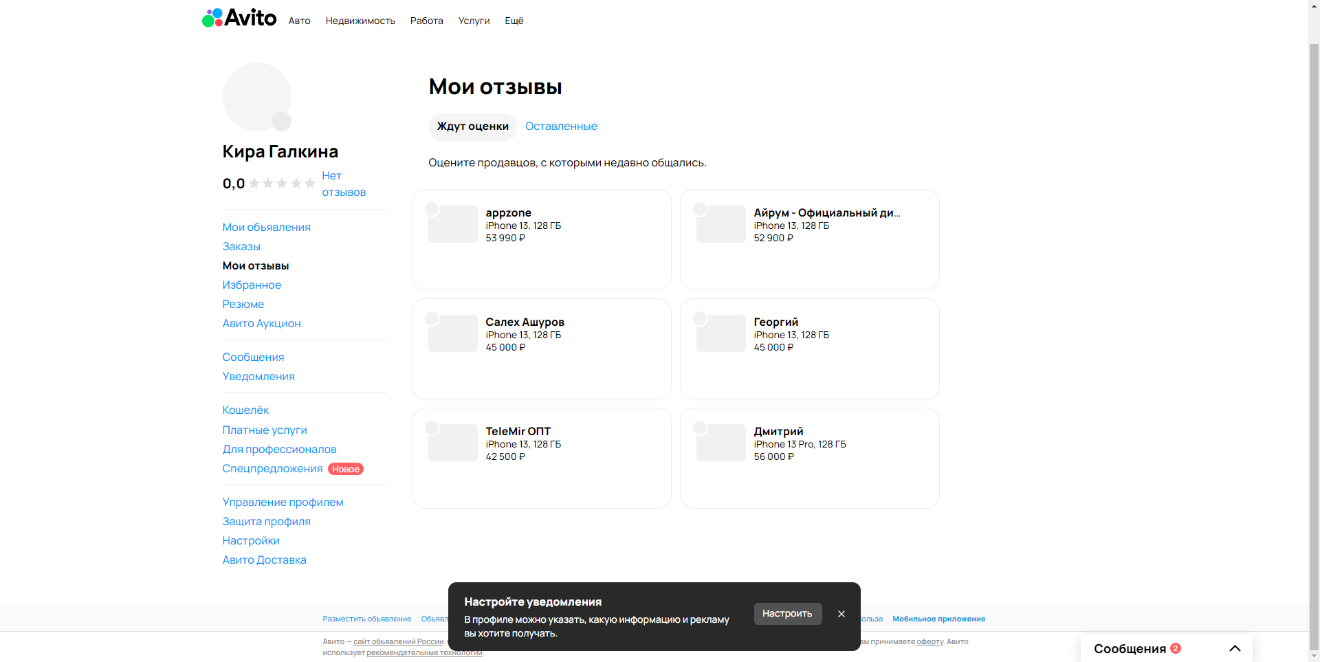Open Уведомления in the sidebar

click(258, 376)
